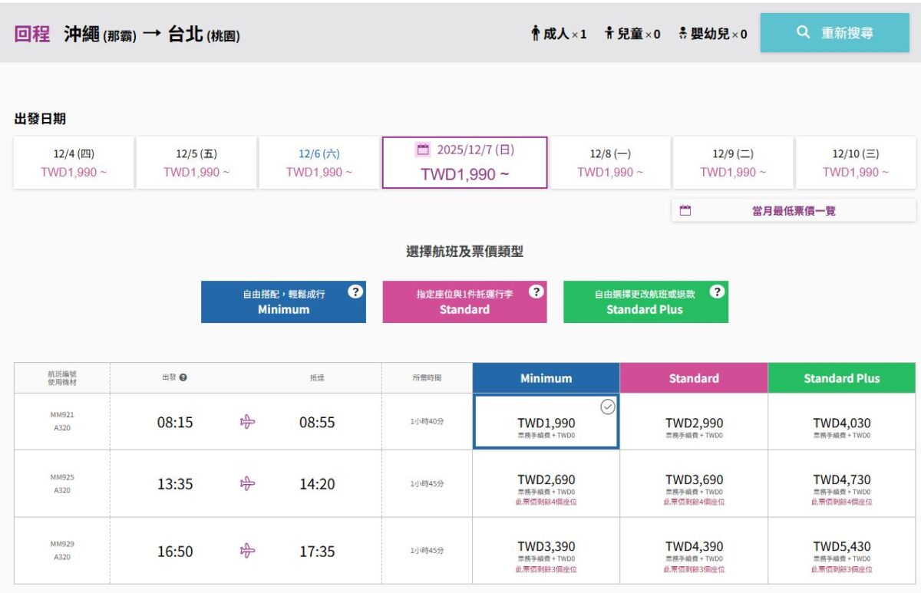Select MM925 Standard Plus fare TWD4,730
Image resolution: width=921 pixels, height=593 pixels.
pos(842,483)
